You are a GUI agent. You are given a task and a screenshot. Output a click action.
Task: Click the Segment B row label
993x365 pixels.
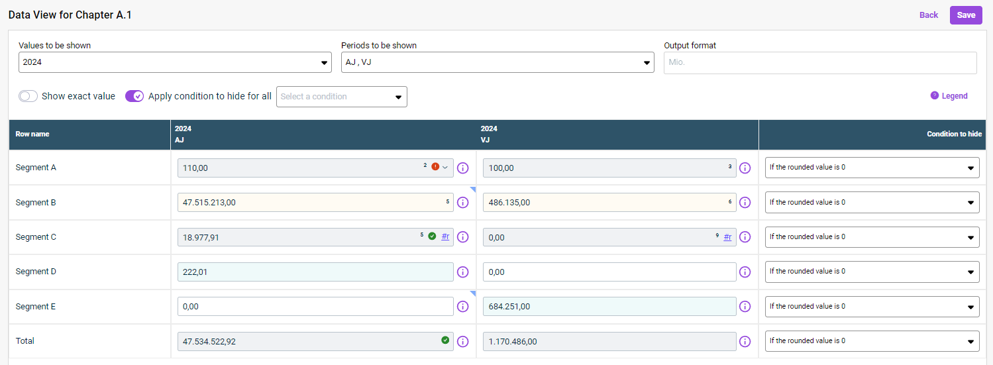tap(36, 203)
